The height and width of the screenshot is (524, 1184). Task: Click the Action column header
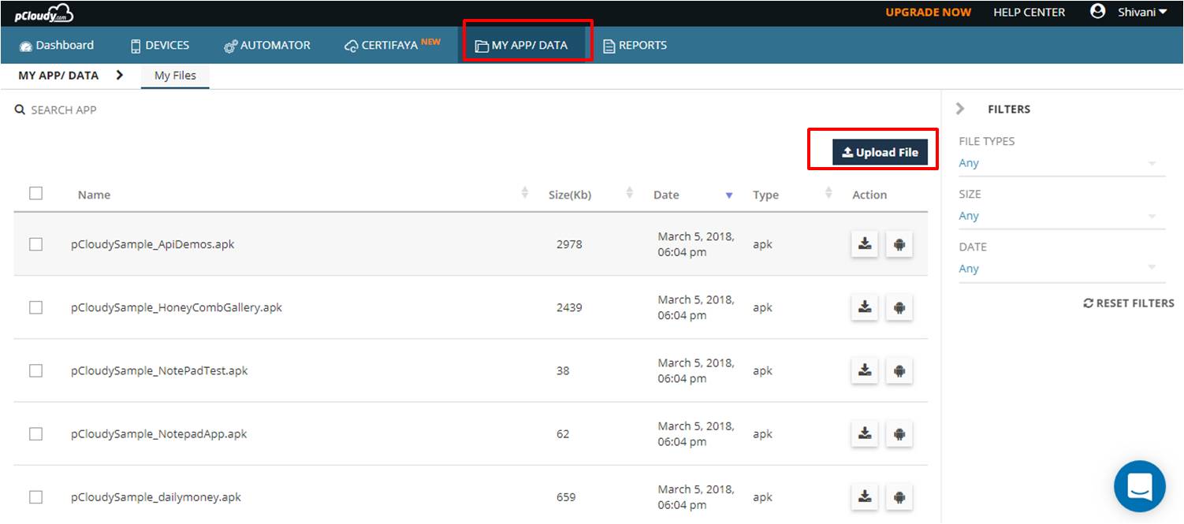tap(869, 195)
